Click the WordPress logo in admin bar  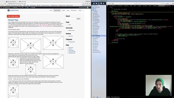[x=1, y=7]
